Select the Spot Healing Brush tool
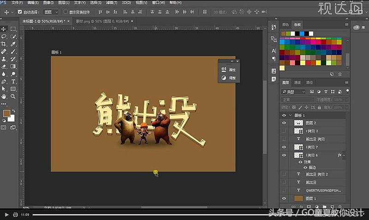 (x=4, y=51)
